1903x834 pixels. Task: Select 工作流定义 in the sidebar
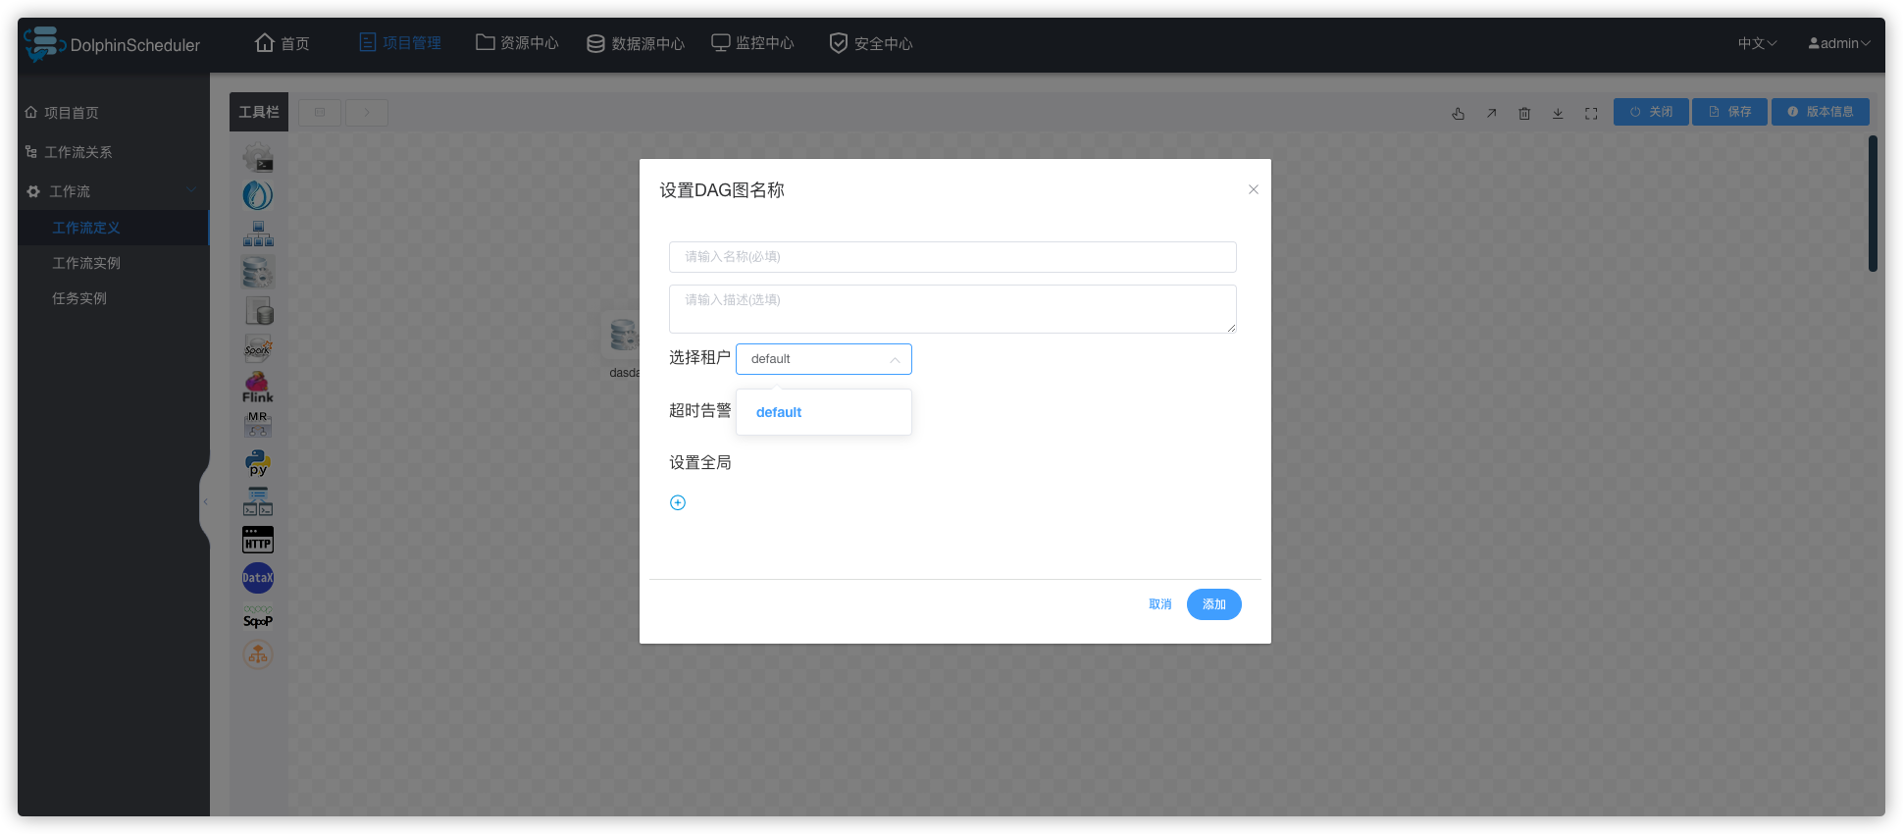pyautogui.click(x=113, y=228)
